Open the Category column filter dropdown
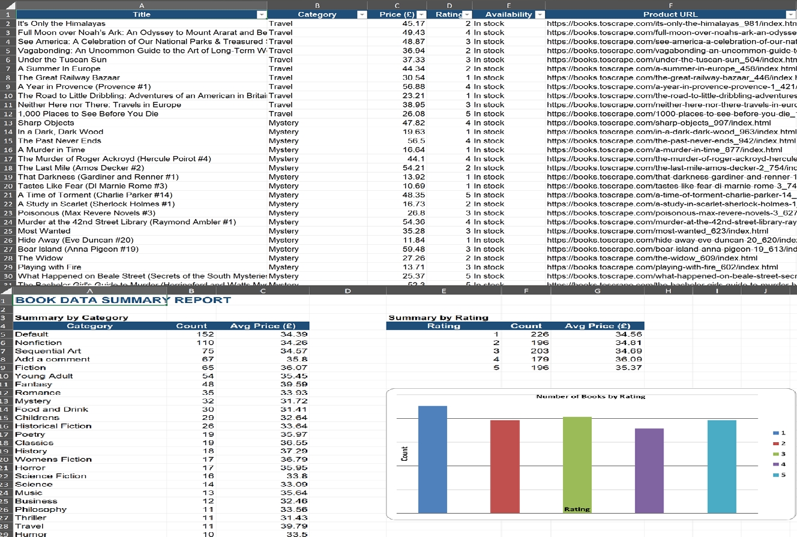The height and width of the screenshot is (537, 797). click(362, 14)
